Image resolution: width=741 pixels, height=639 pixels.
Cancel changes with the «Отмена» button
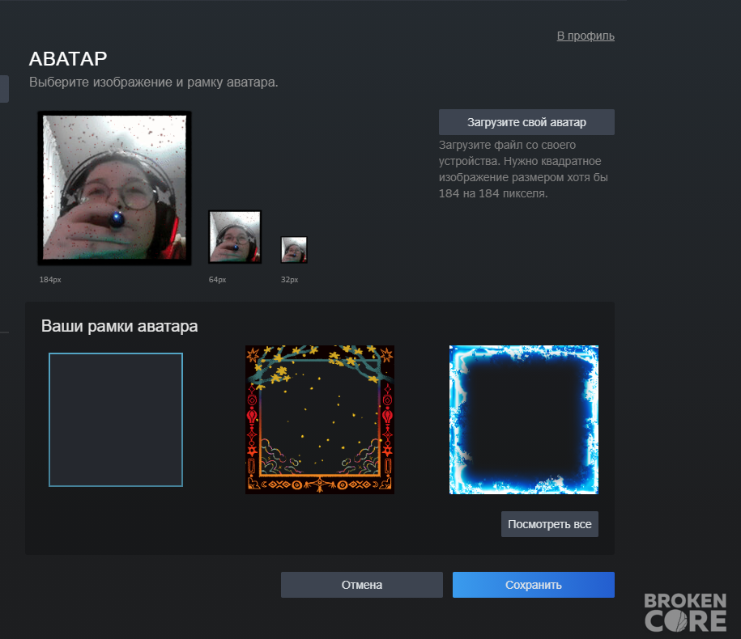point(362,585)
